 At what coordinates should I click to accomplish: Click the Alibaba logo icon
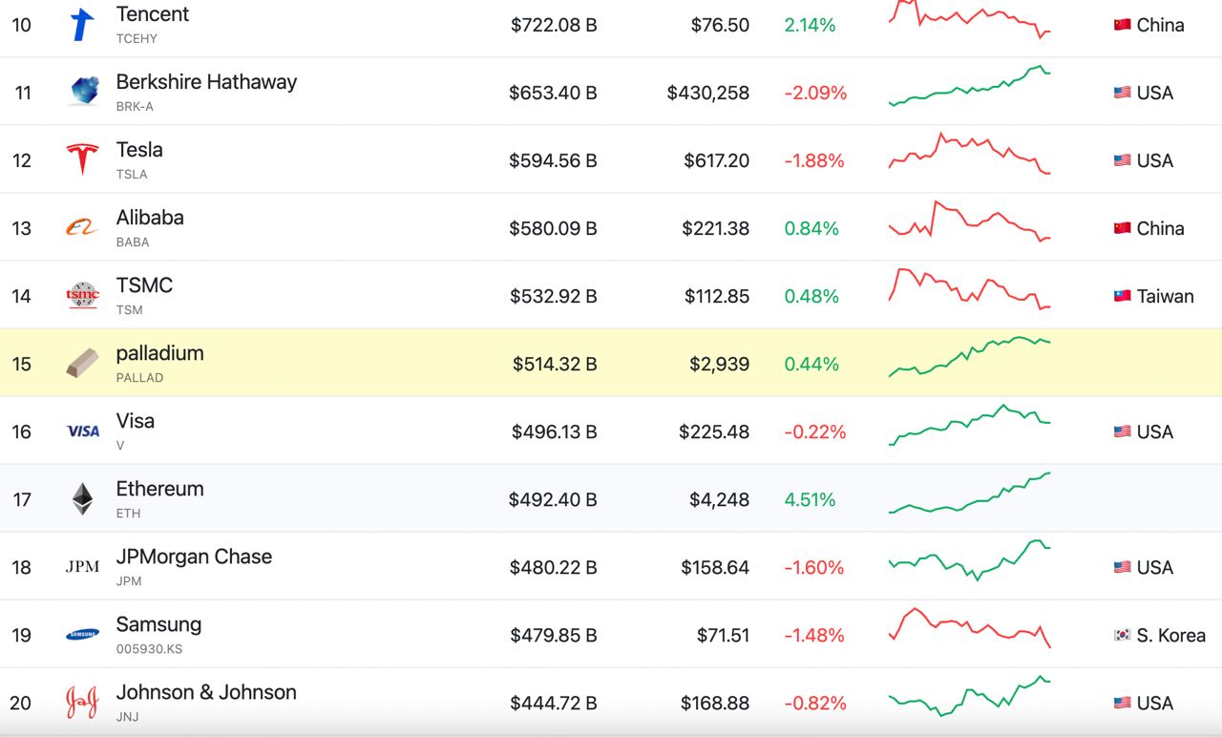click(x=83, y=228)
